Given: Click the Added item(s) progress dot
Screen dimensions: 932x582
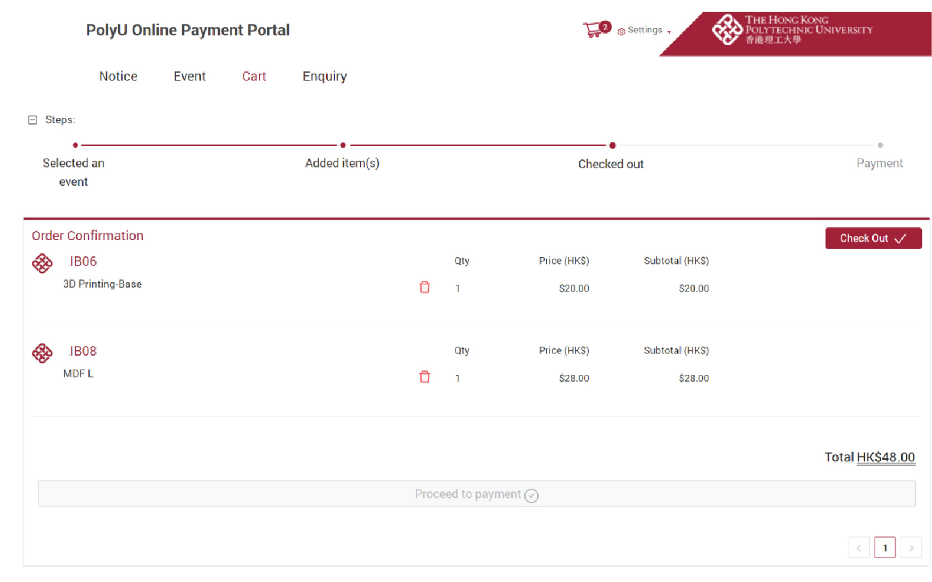Looking at the screenshot, I should pyautogui.click(x=343, y=145).
